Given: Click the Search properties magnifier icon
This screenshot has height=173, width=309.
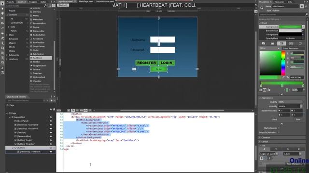Looking at the screenshot, I should click(306, 14).
